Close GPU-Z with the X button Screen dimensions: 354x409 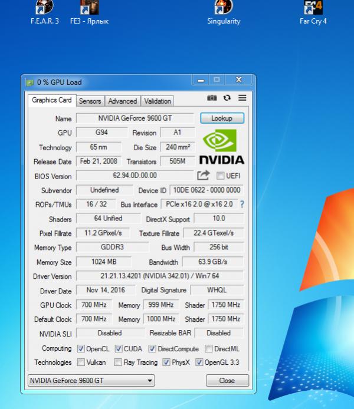click(x=238, y=80)
